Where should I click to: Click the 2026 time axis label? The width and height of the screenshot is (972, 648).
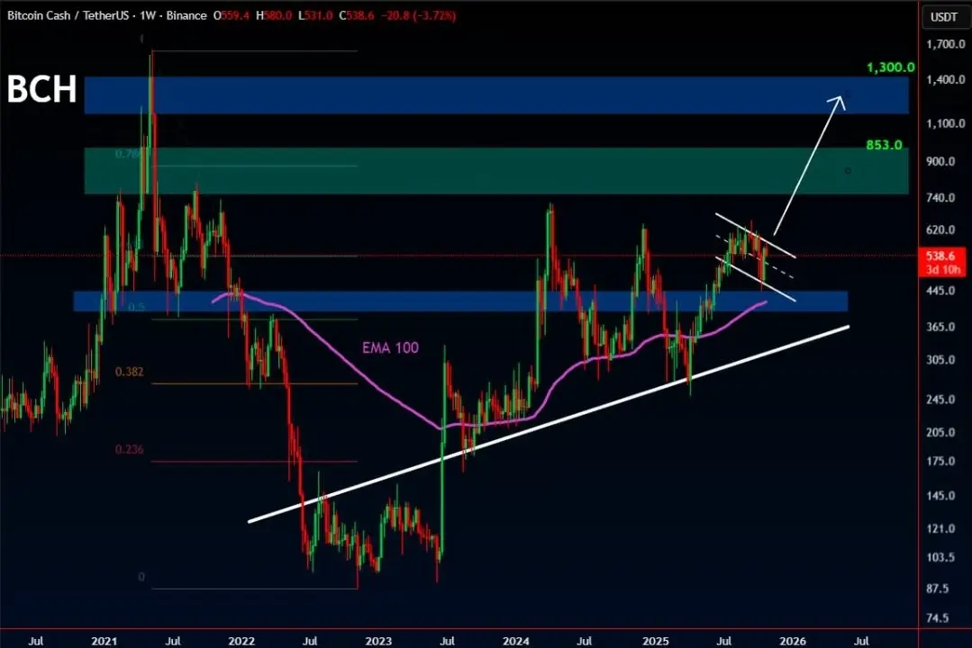[792, 641]
